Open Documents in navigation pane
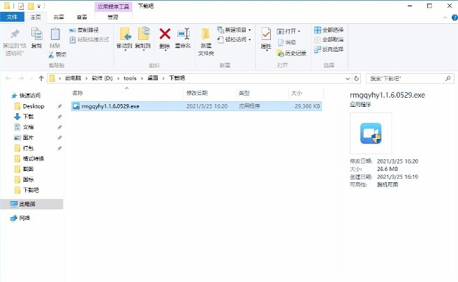The height and width of the screenshot is (282, 458). [24, 127]
